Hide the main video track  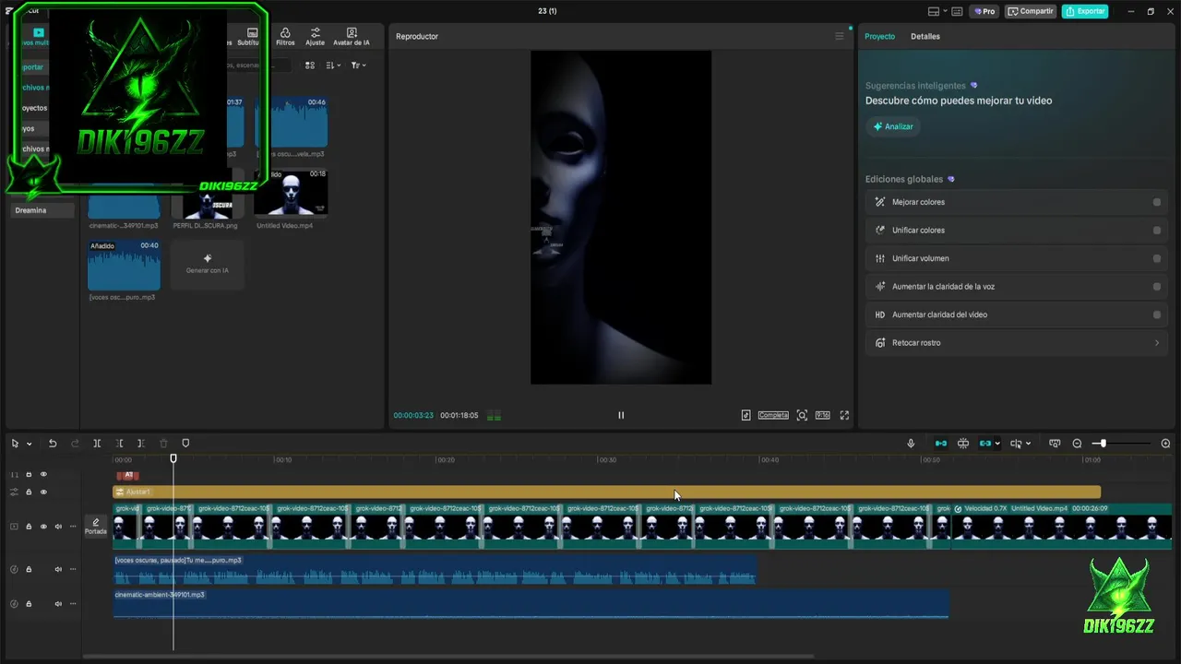(x=43, y=527)
